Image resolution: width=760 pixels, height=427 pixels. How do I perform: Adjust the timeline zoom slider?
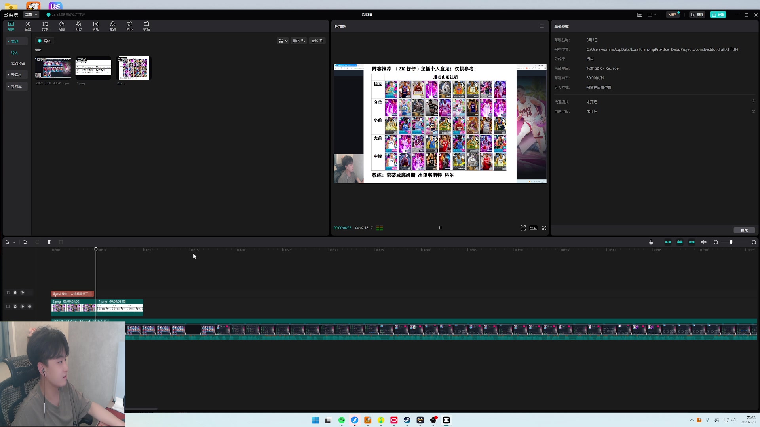pos(731,242)
